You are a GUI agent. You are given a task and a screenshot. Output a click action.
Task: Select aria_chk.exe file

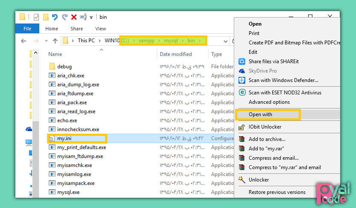pos(71,76)
